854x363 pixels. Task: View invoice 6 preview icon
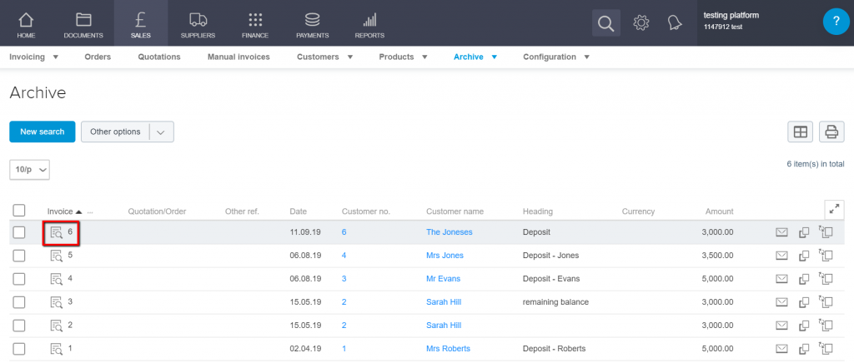(x=56, y=232)
